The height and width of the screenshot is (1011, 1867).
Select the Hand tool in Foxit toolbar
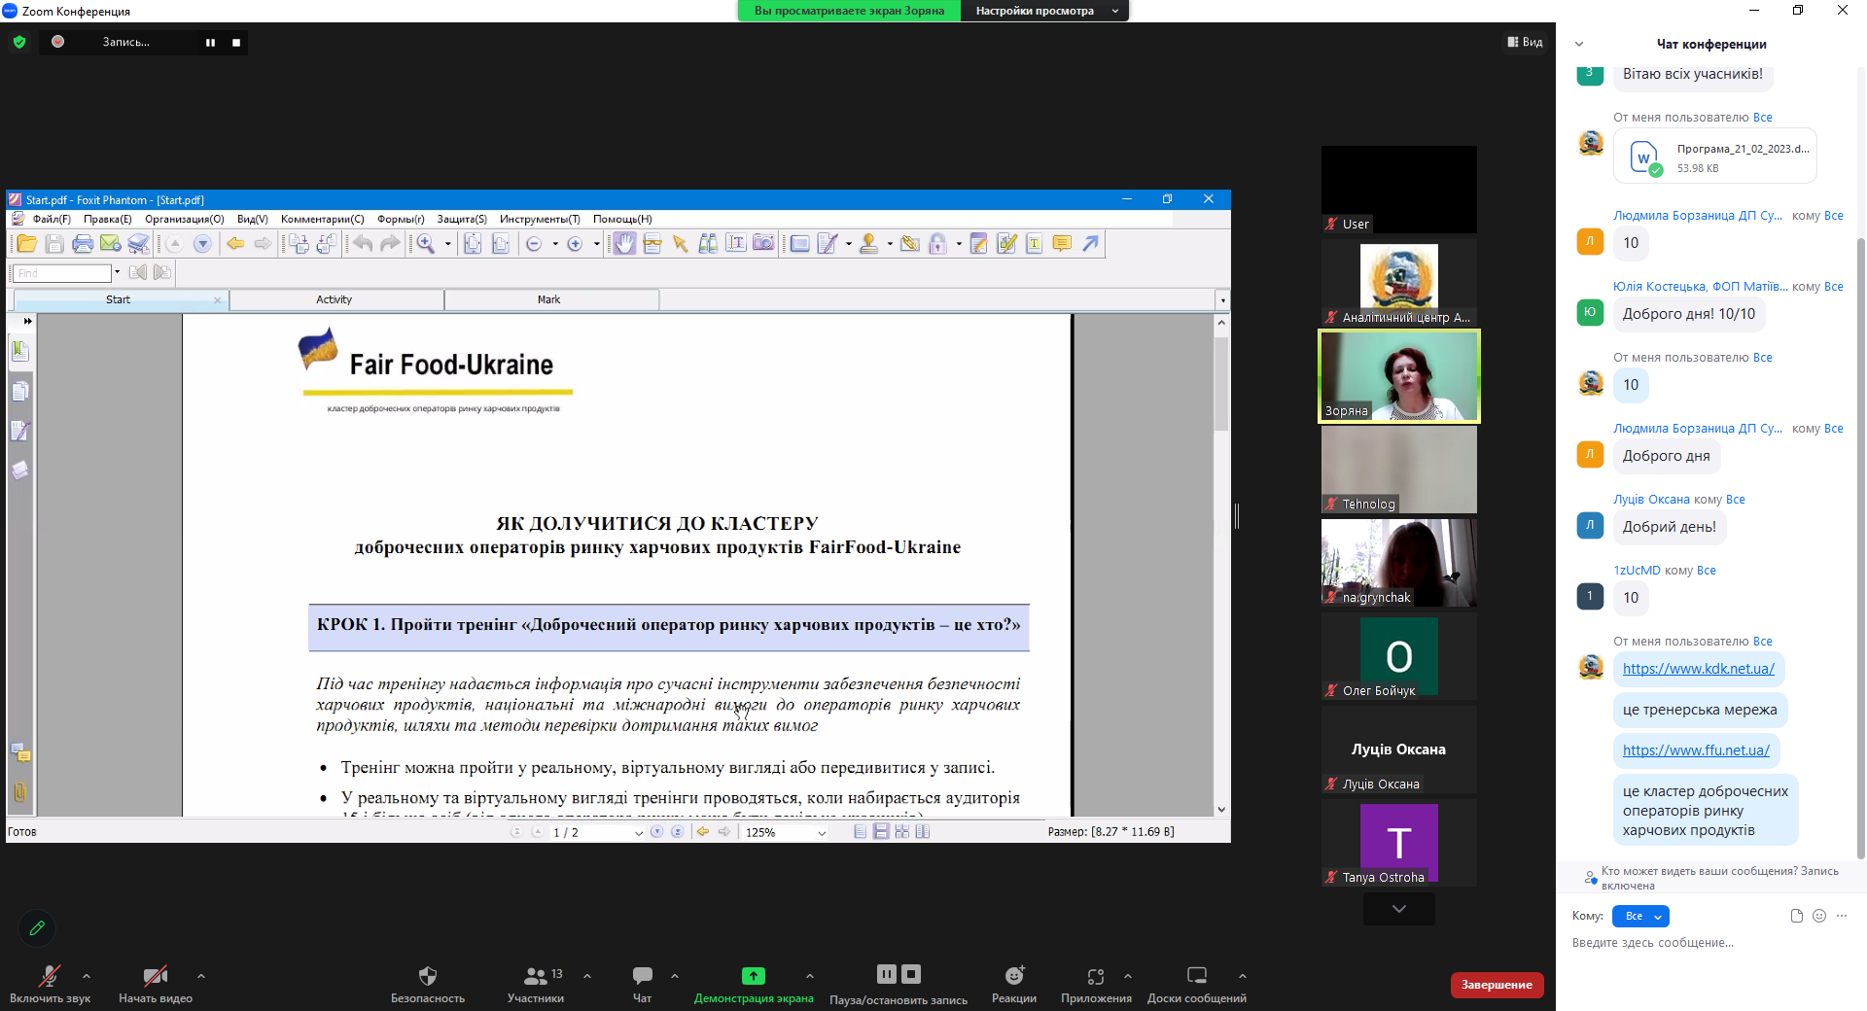click(624, 244)
